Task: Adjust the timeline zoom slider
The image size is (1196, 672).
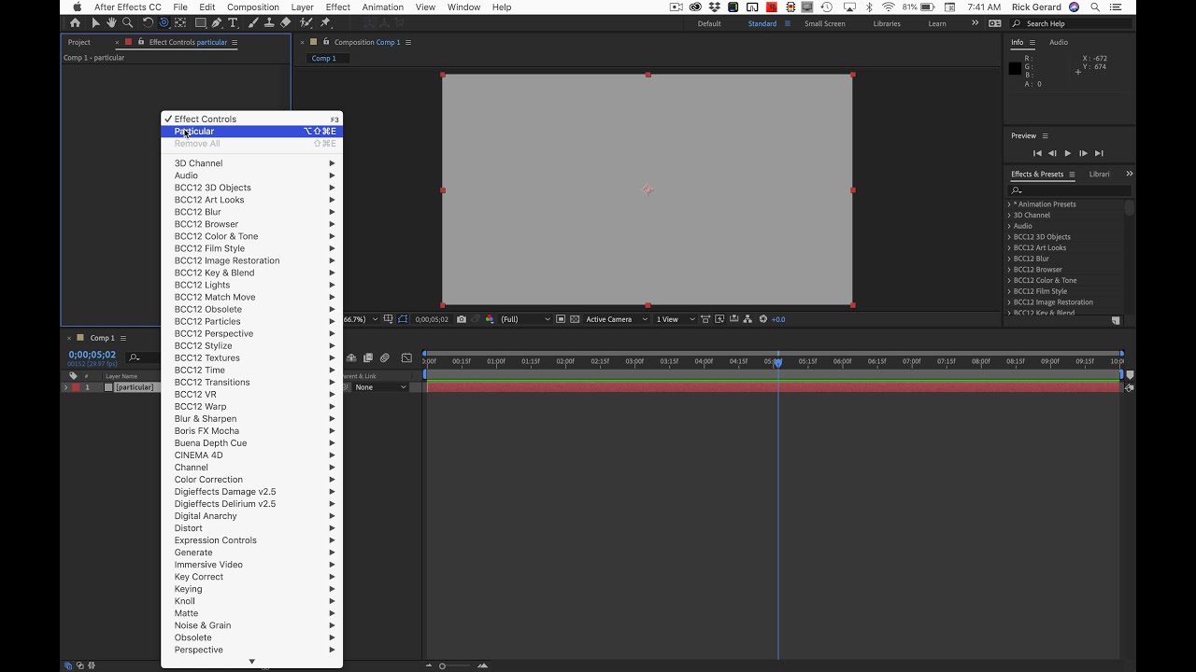Action: (x=442, y=665)
